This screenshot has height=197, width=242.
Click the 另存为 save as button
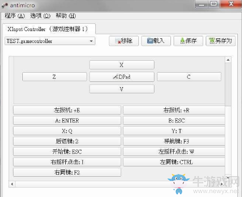click(221, 41)
